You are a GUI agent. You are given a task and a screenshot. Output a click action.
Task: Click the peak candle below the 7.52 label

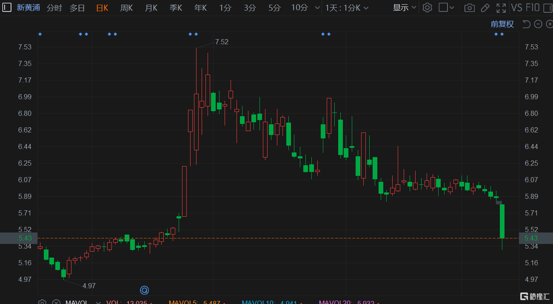[196, 122]
